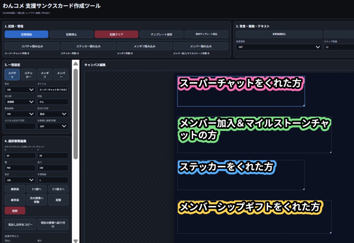Select the スパチャ tab in list settings
This screenshot has height=243, width=354.
(x=12, y=75)
